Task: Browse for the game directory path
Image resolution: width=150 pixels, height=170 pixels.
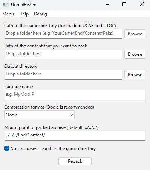Action: 135,34
